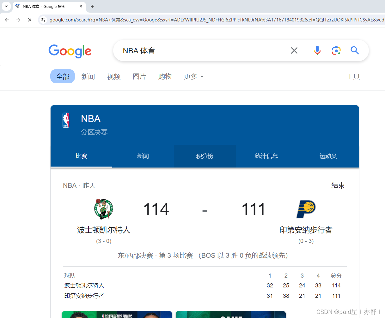Switch to the 购物 search filter
The image size is (385, 318).
click(165, 76)
